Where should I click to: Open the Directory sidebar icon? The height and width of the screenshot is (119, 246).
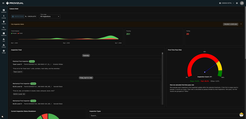(4, 46)
